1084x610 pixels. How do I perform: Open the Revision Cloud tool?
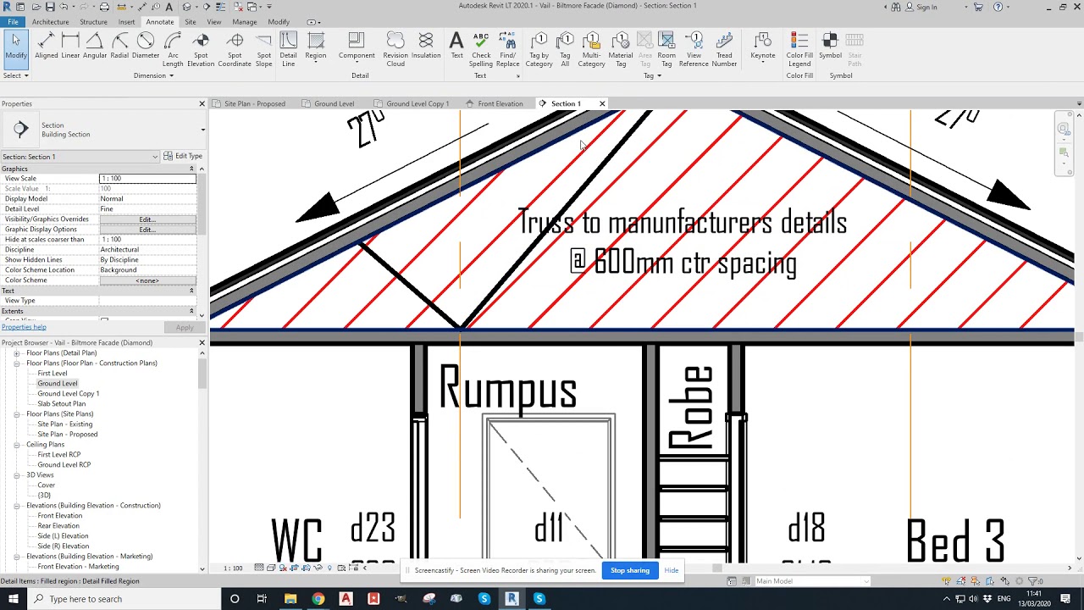tap(395, 49)
